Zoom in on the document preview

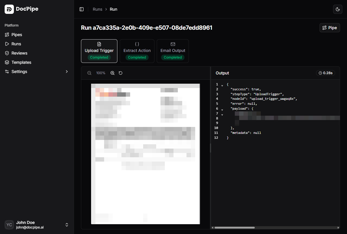click(x=112, y=73)
